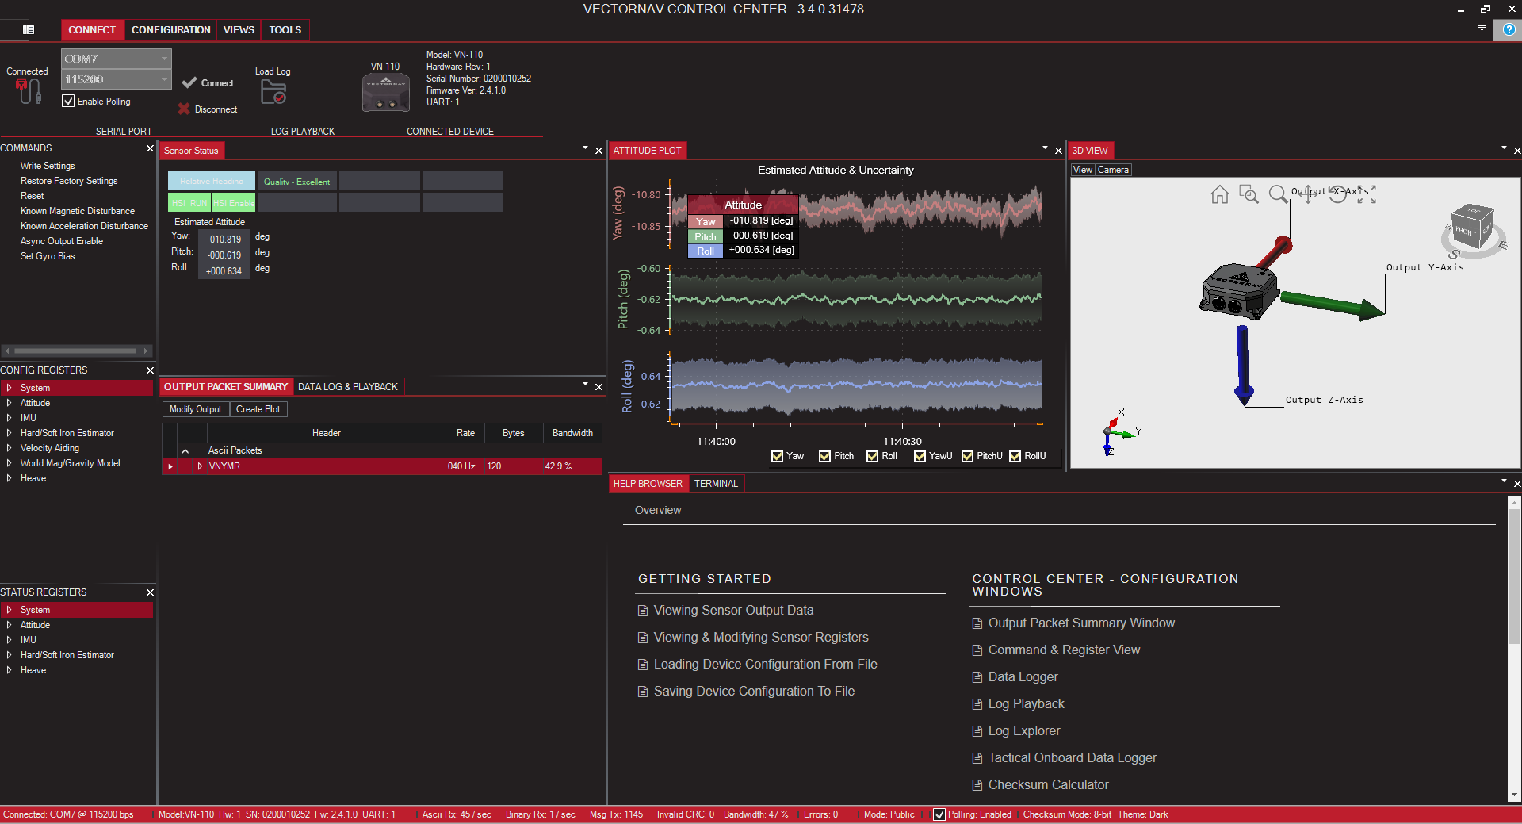This screenshot has height=824, width=1522.
Task: Click Known Magnetic Disturbance command
Action: [x=78, y=211]
